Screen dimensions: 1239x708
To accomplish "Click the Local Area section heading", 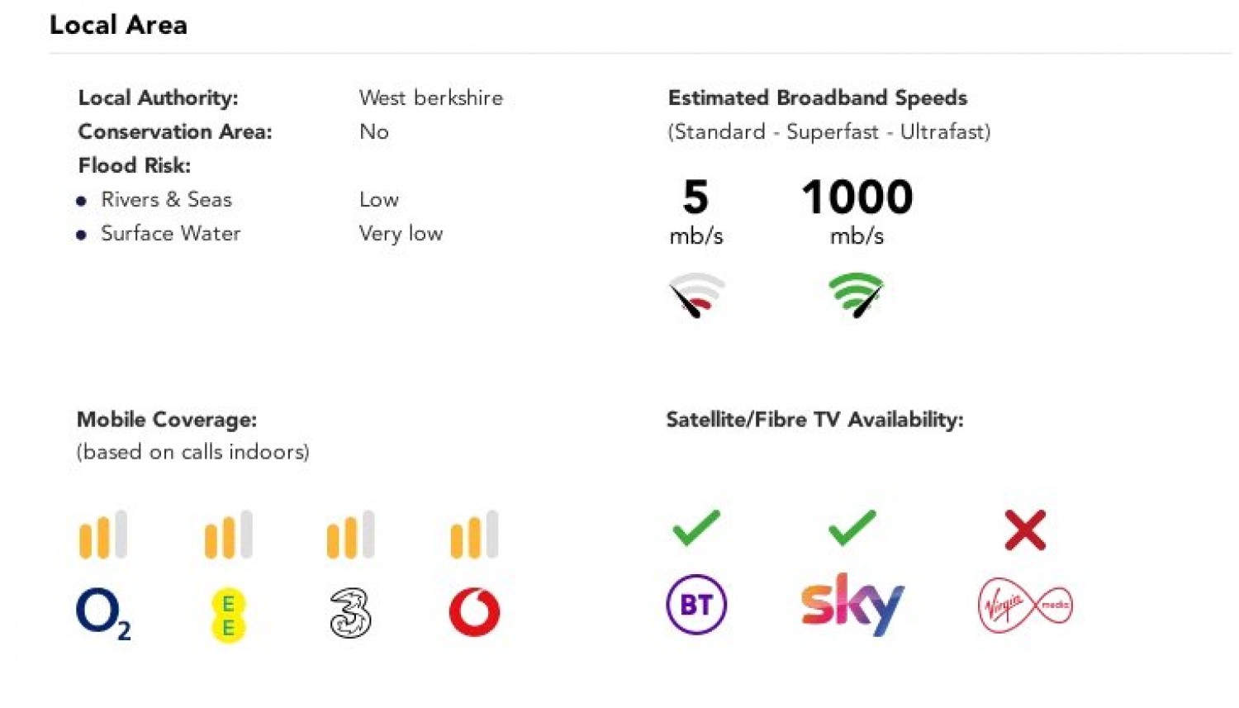I will tap(118, 25).
